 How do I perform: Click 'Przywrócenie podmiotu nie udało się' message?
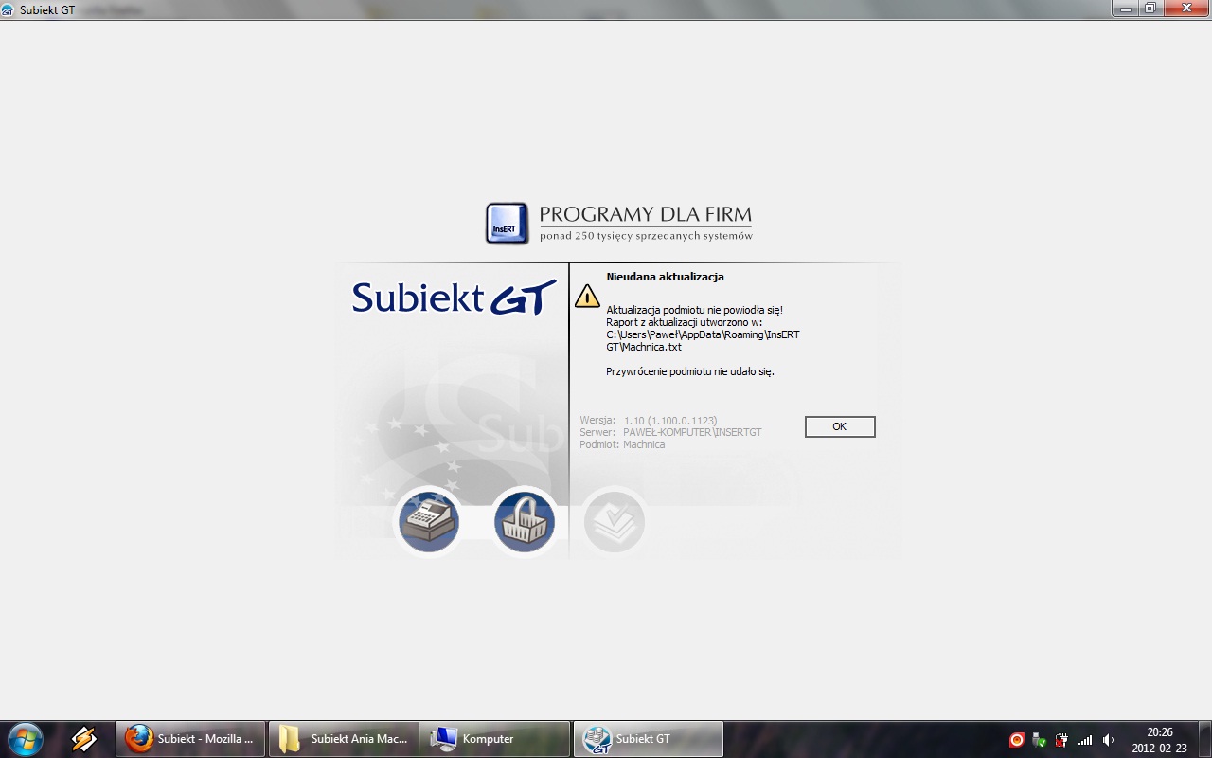690,371
